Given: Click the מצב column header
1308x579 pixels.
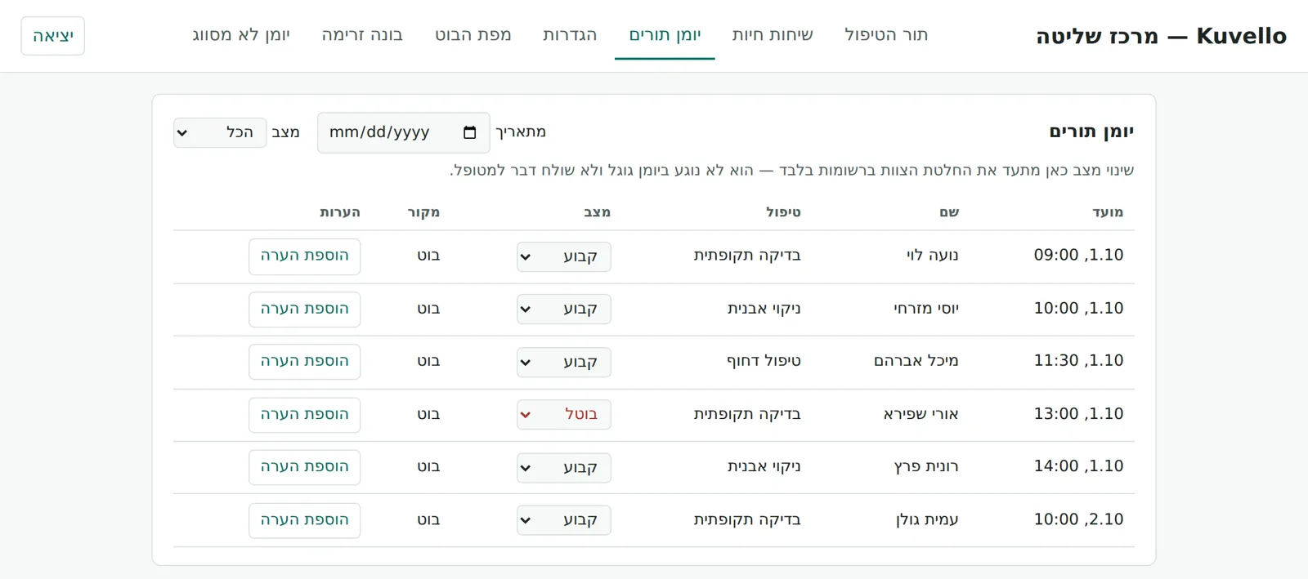Looking at the screenshot, I should click(597, 212).
